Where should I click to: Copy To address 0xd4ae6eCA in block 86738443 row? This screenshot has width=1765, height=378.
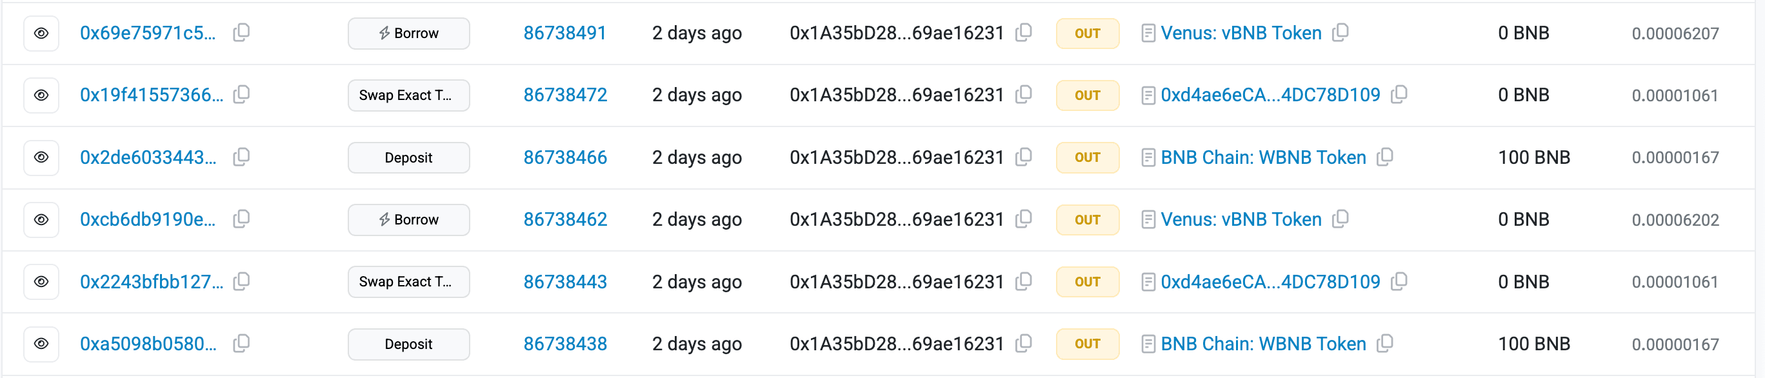tap(1399, 281)
